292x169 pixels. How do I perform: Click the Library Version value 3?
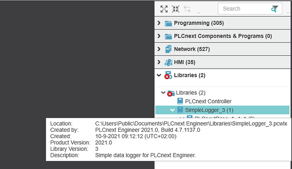coord(96,149)
